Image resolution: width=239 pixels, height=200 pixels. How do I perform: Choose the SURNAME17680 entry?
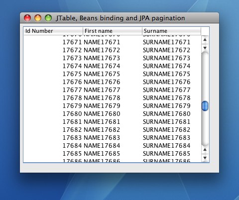[x=172, y=114]
